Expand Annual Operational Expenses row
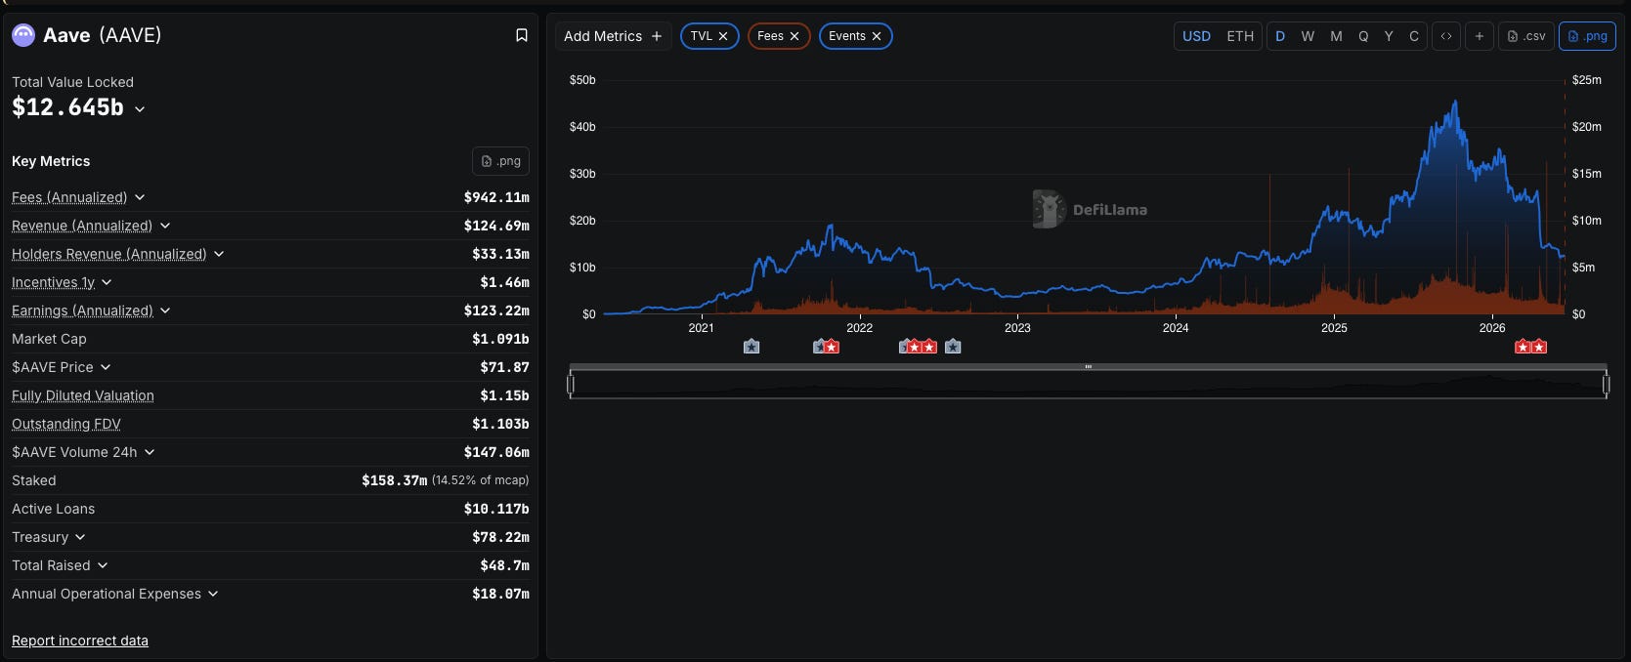This screenshot has height=662, width=1631. (213, 594)
